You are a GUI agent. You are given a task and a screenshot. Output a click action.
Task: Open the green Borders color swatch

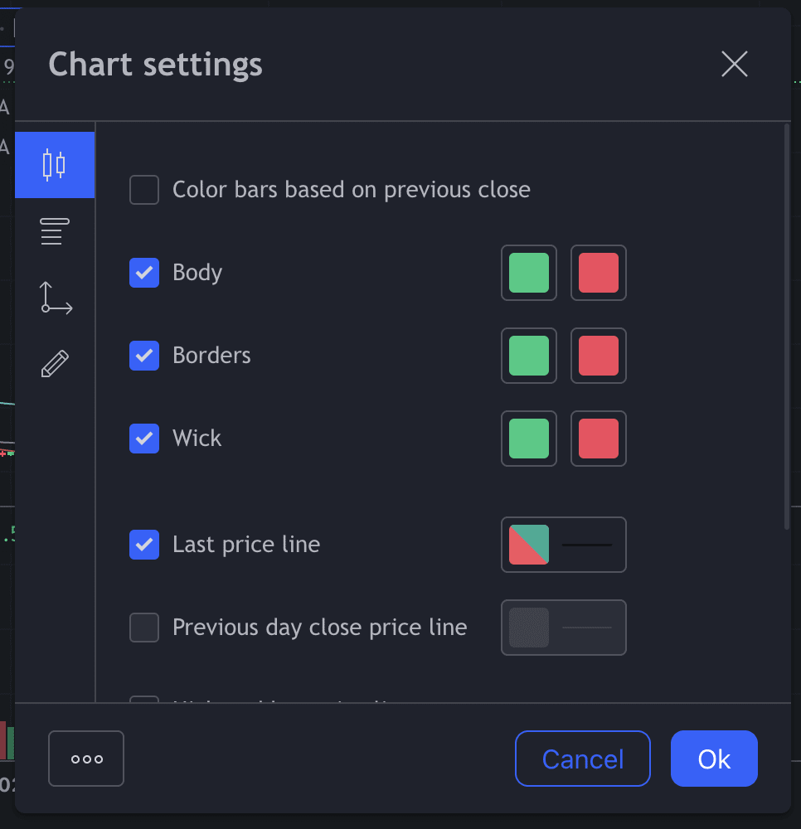click(529, 356)
